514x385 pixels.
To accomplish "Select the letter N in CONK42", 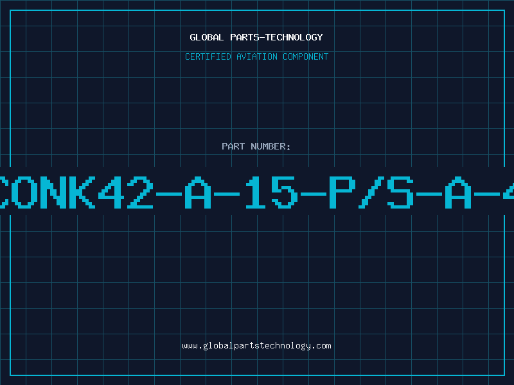I will coord(53,193).
